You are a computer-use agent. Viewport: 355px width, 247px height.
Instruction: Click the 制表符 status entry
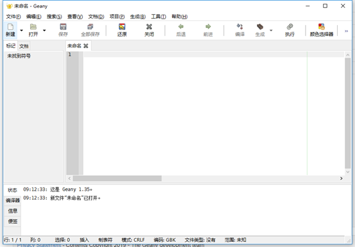tap(105, 240)
